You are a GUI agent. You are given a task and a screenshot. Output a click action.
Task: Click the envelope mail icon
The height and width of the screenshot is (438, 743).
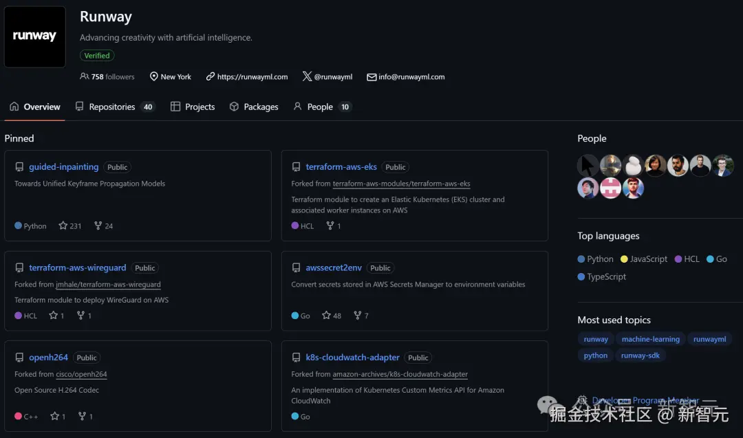(371, 77)
